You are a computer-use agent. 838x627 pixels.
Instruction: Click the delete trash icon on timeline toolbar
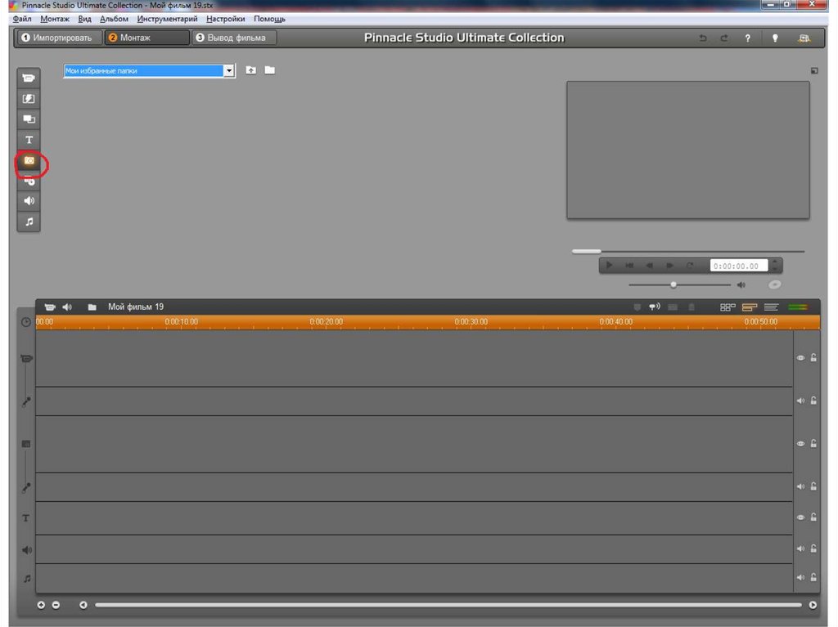(x=692, y=307)
